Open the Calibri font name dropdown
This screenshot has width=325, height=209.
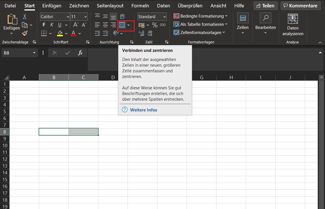click(x=68, y=17)
